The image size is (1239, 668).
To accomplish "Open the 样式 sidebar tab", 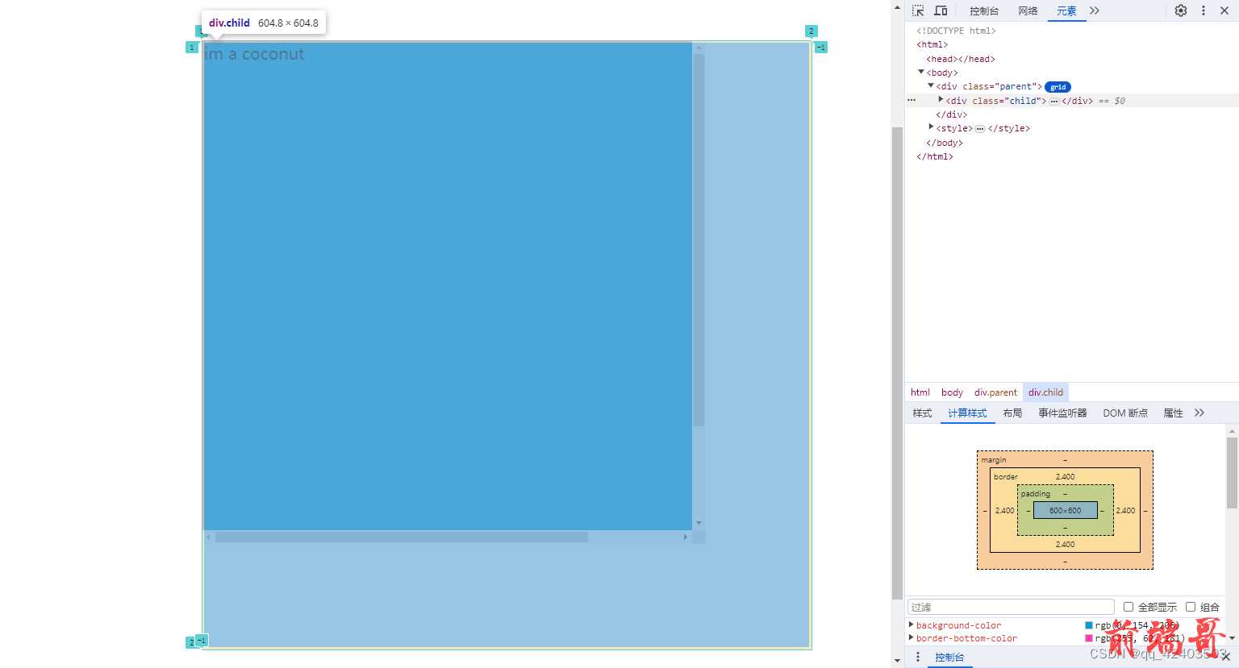I will pyautogui.click(x=922, y=413).
